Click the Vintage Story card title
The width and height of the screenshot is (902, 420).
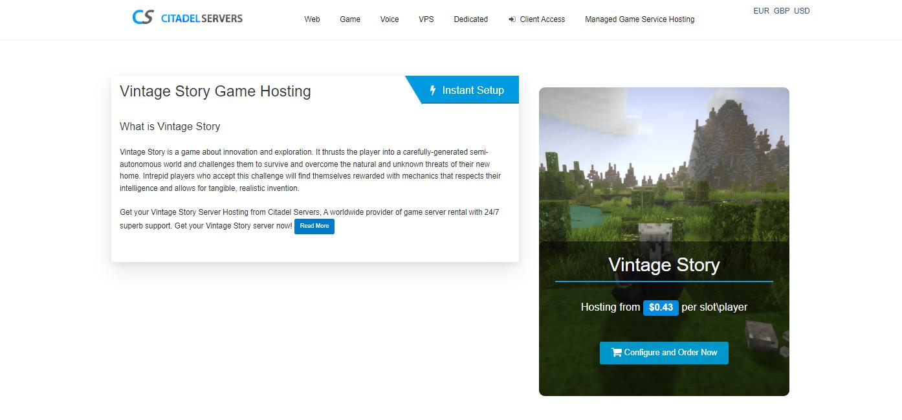pyautogui.click(x=664, y=265)
